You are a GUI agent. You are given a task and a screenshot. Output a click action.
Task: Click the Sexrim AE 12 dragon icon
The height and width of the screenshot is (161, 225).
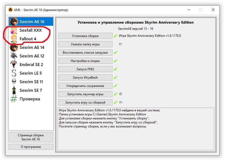tap(14, 56)
